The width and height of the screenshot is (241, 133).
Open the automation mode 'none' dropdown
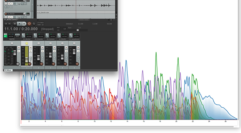(x=41, y=24)
